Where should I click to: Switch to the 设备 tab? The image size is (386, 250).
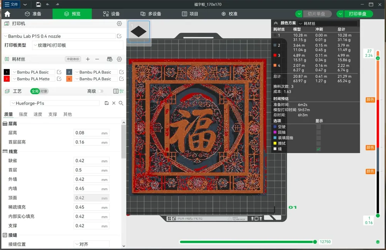click(x=111, y=14)
